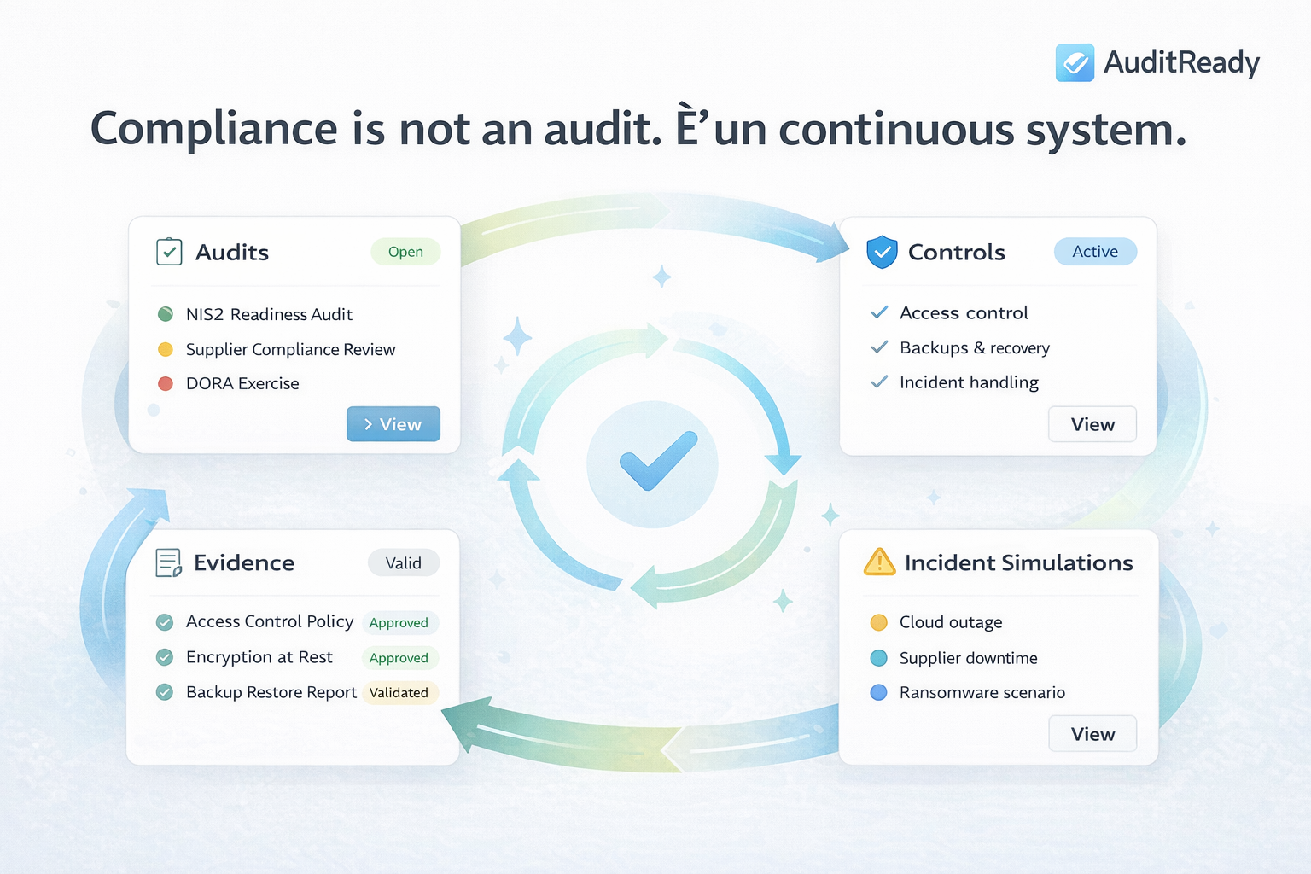Viewport: 1311px width, 874px height.
Task: Select the Evidence card heading
Action: [x=244, y=563]
